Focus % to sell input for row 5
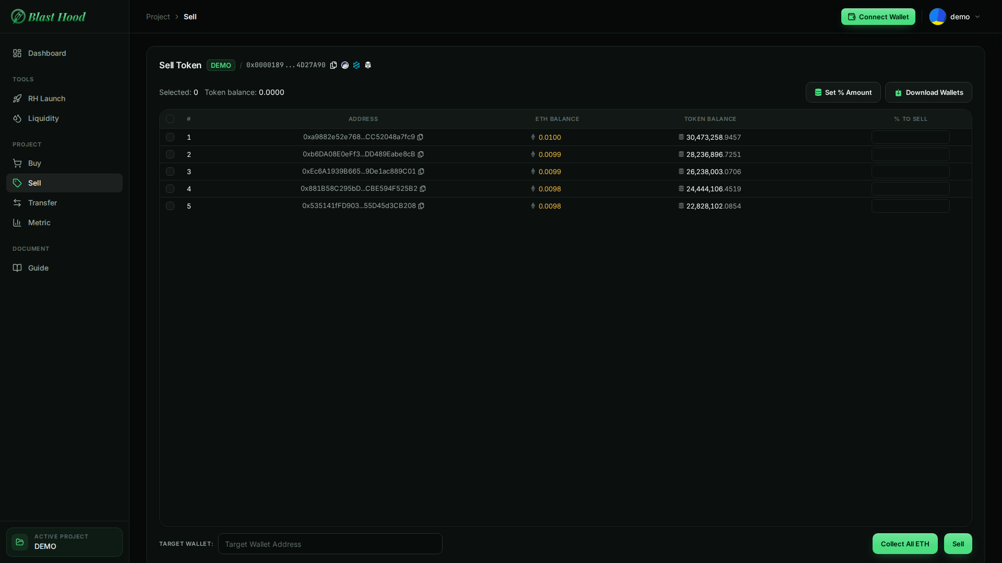The height and width of the screenshot is (563, 1002). click(910, 206)
